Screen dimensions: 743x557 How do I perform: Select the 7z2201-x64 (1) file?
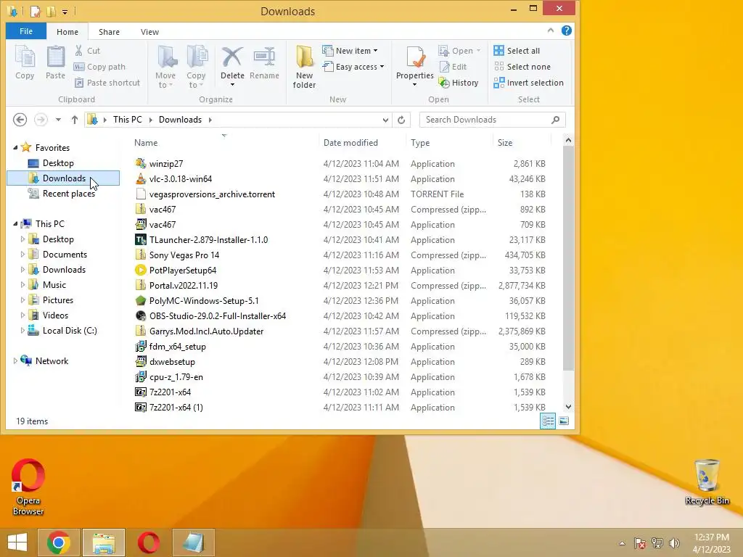[x=176, y=408]
